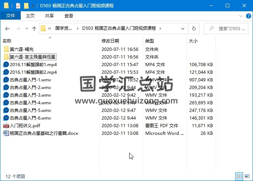Select the file name 古典占星入門-6.wmv
The height and width of the screenshot is (181, 253).
pos(30,118)
